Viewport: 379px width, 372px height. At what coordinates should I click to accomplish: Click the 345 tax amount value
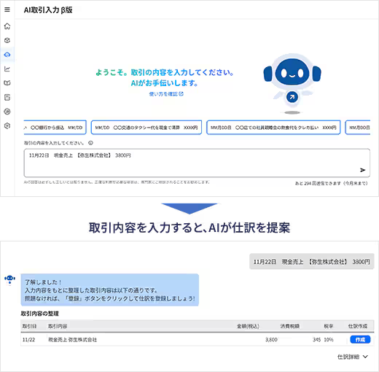click(316, 340)
